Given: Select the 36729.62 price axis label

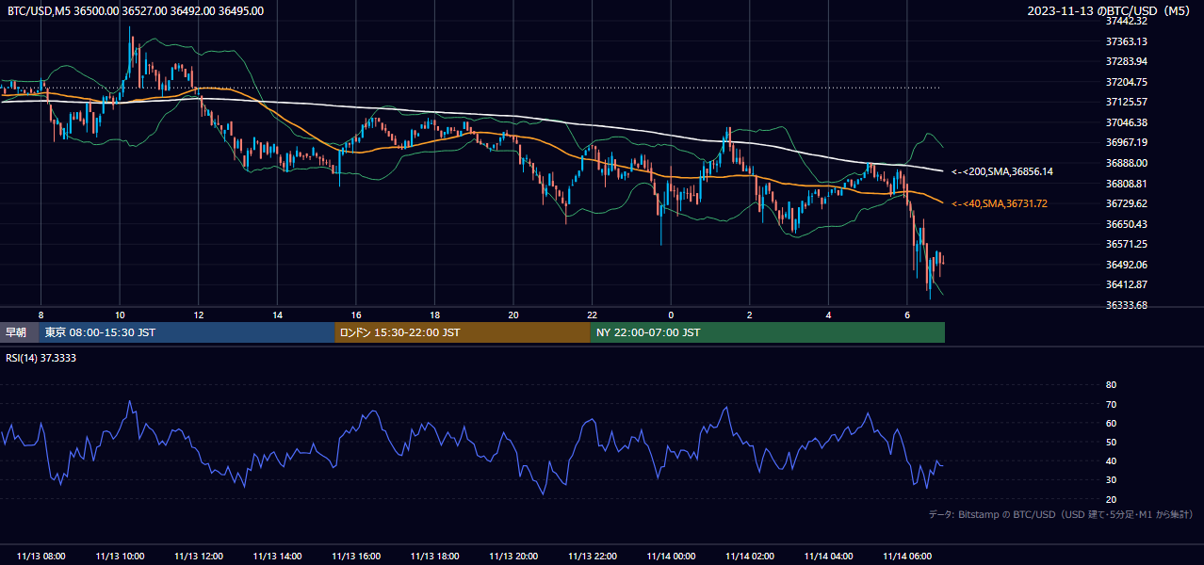Looking at the screenshot, I should tap(1126, 203).
